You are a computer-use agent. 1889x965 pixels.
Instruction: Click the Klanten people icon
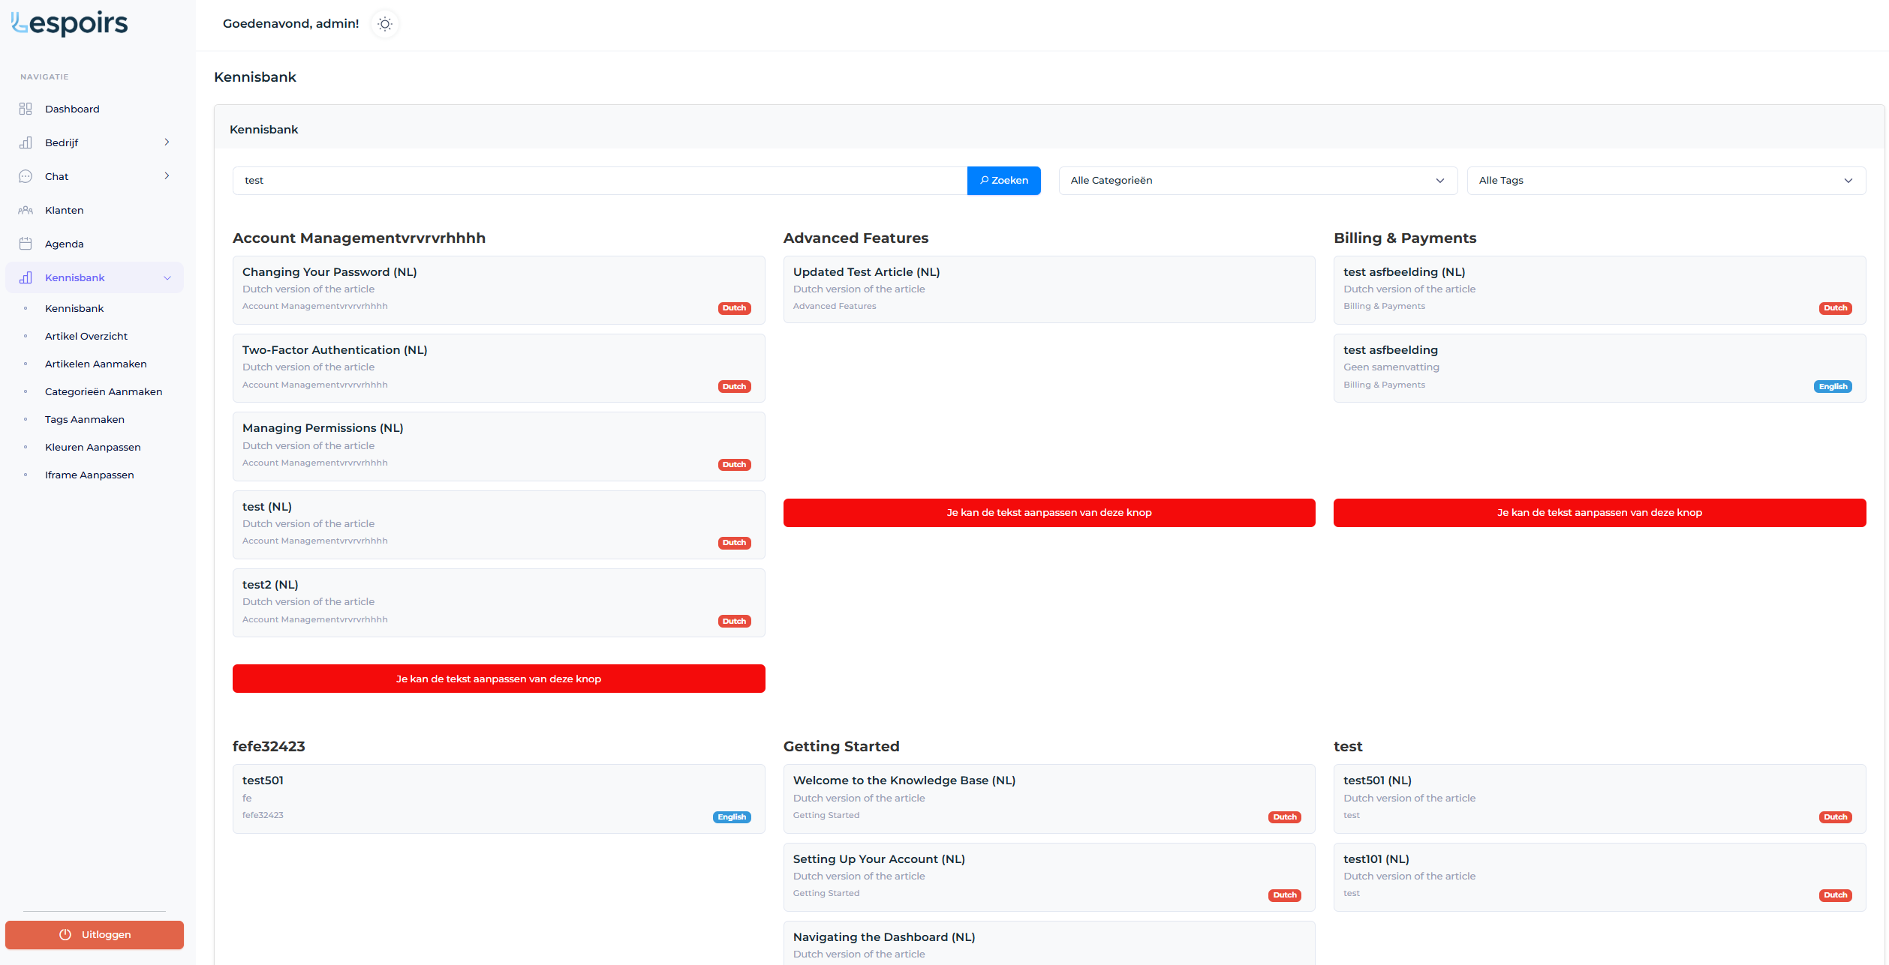coord(26,210)
